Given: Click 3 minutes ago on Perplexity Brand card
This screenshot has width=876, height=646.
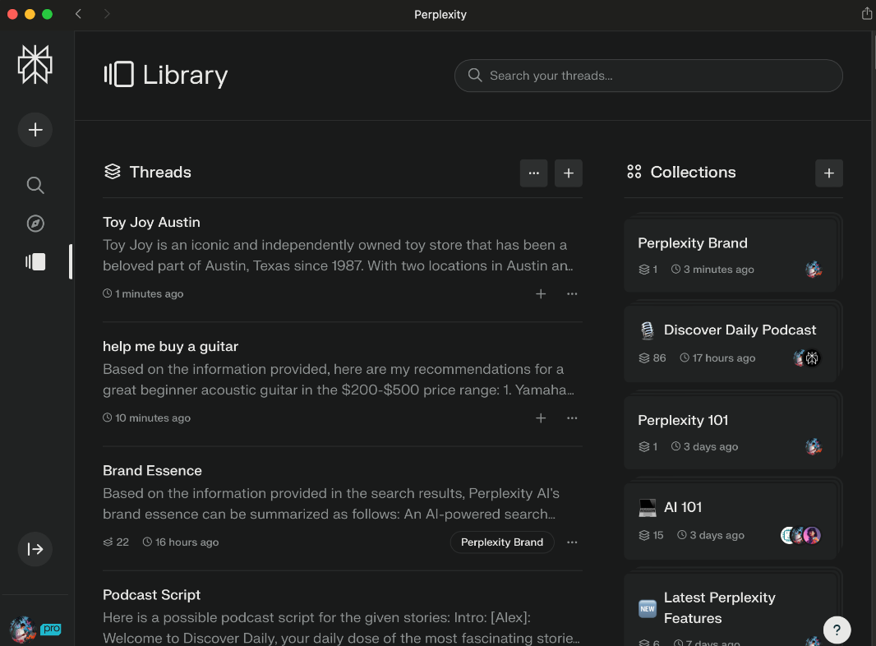Looking at the screenshot, I should click(x=712, y=270).
